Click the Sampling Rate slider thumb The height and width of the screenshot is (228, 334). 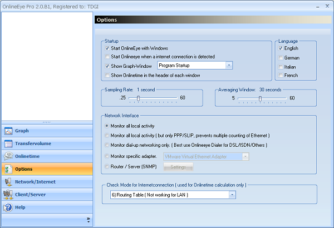click(138, 98)
